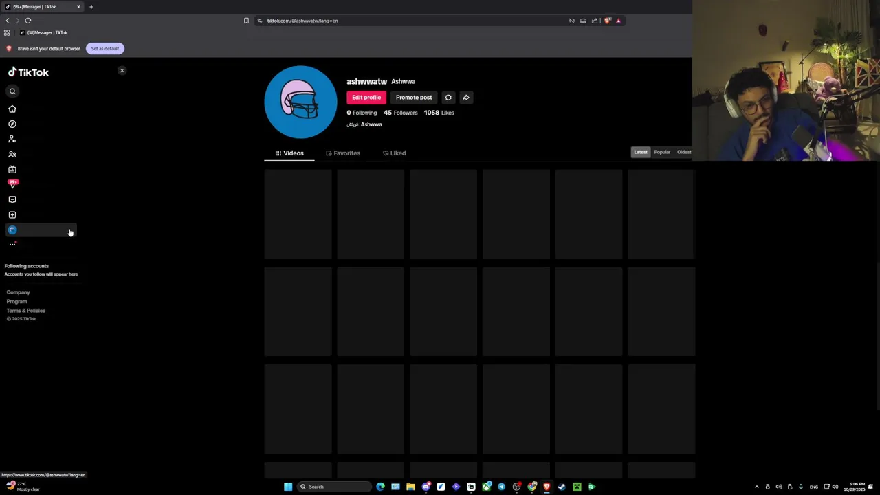Sort videos by Popular
Viewport: 880px width, 495px height.
click(x=662, y=153)
